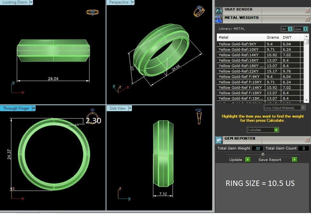Open the Side View viewport dropdown
The image size is (311, 215).
130,108
